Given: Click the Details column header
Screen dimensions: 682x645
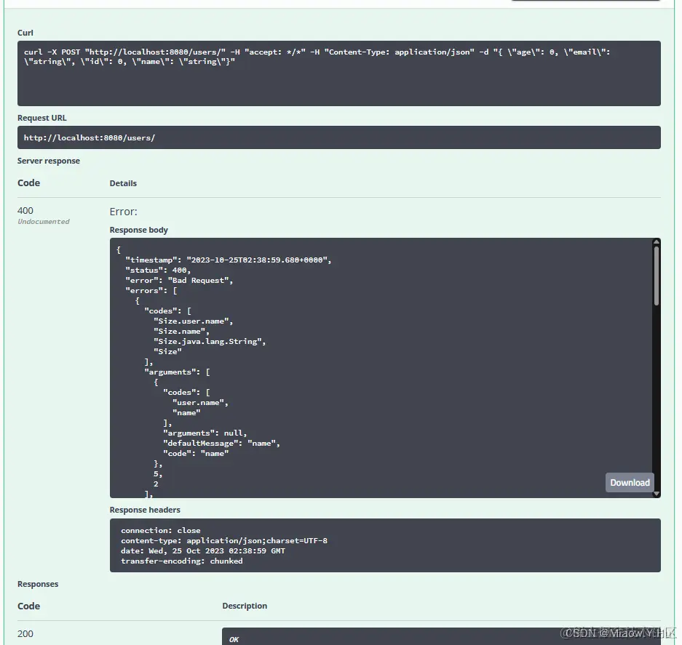Looking at the screenshot, I should (123, 183).
